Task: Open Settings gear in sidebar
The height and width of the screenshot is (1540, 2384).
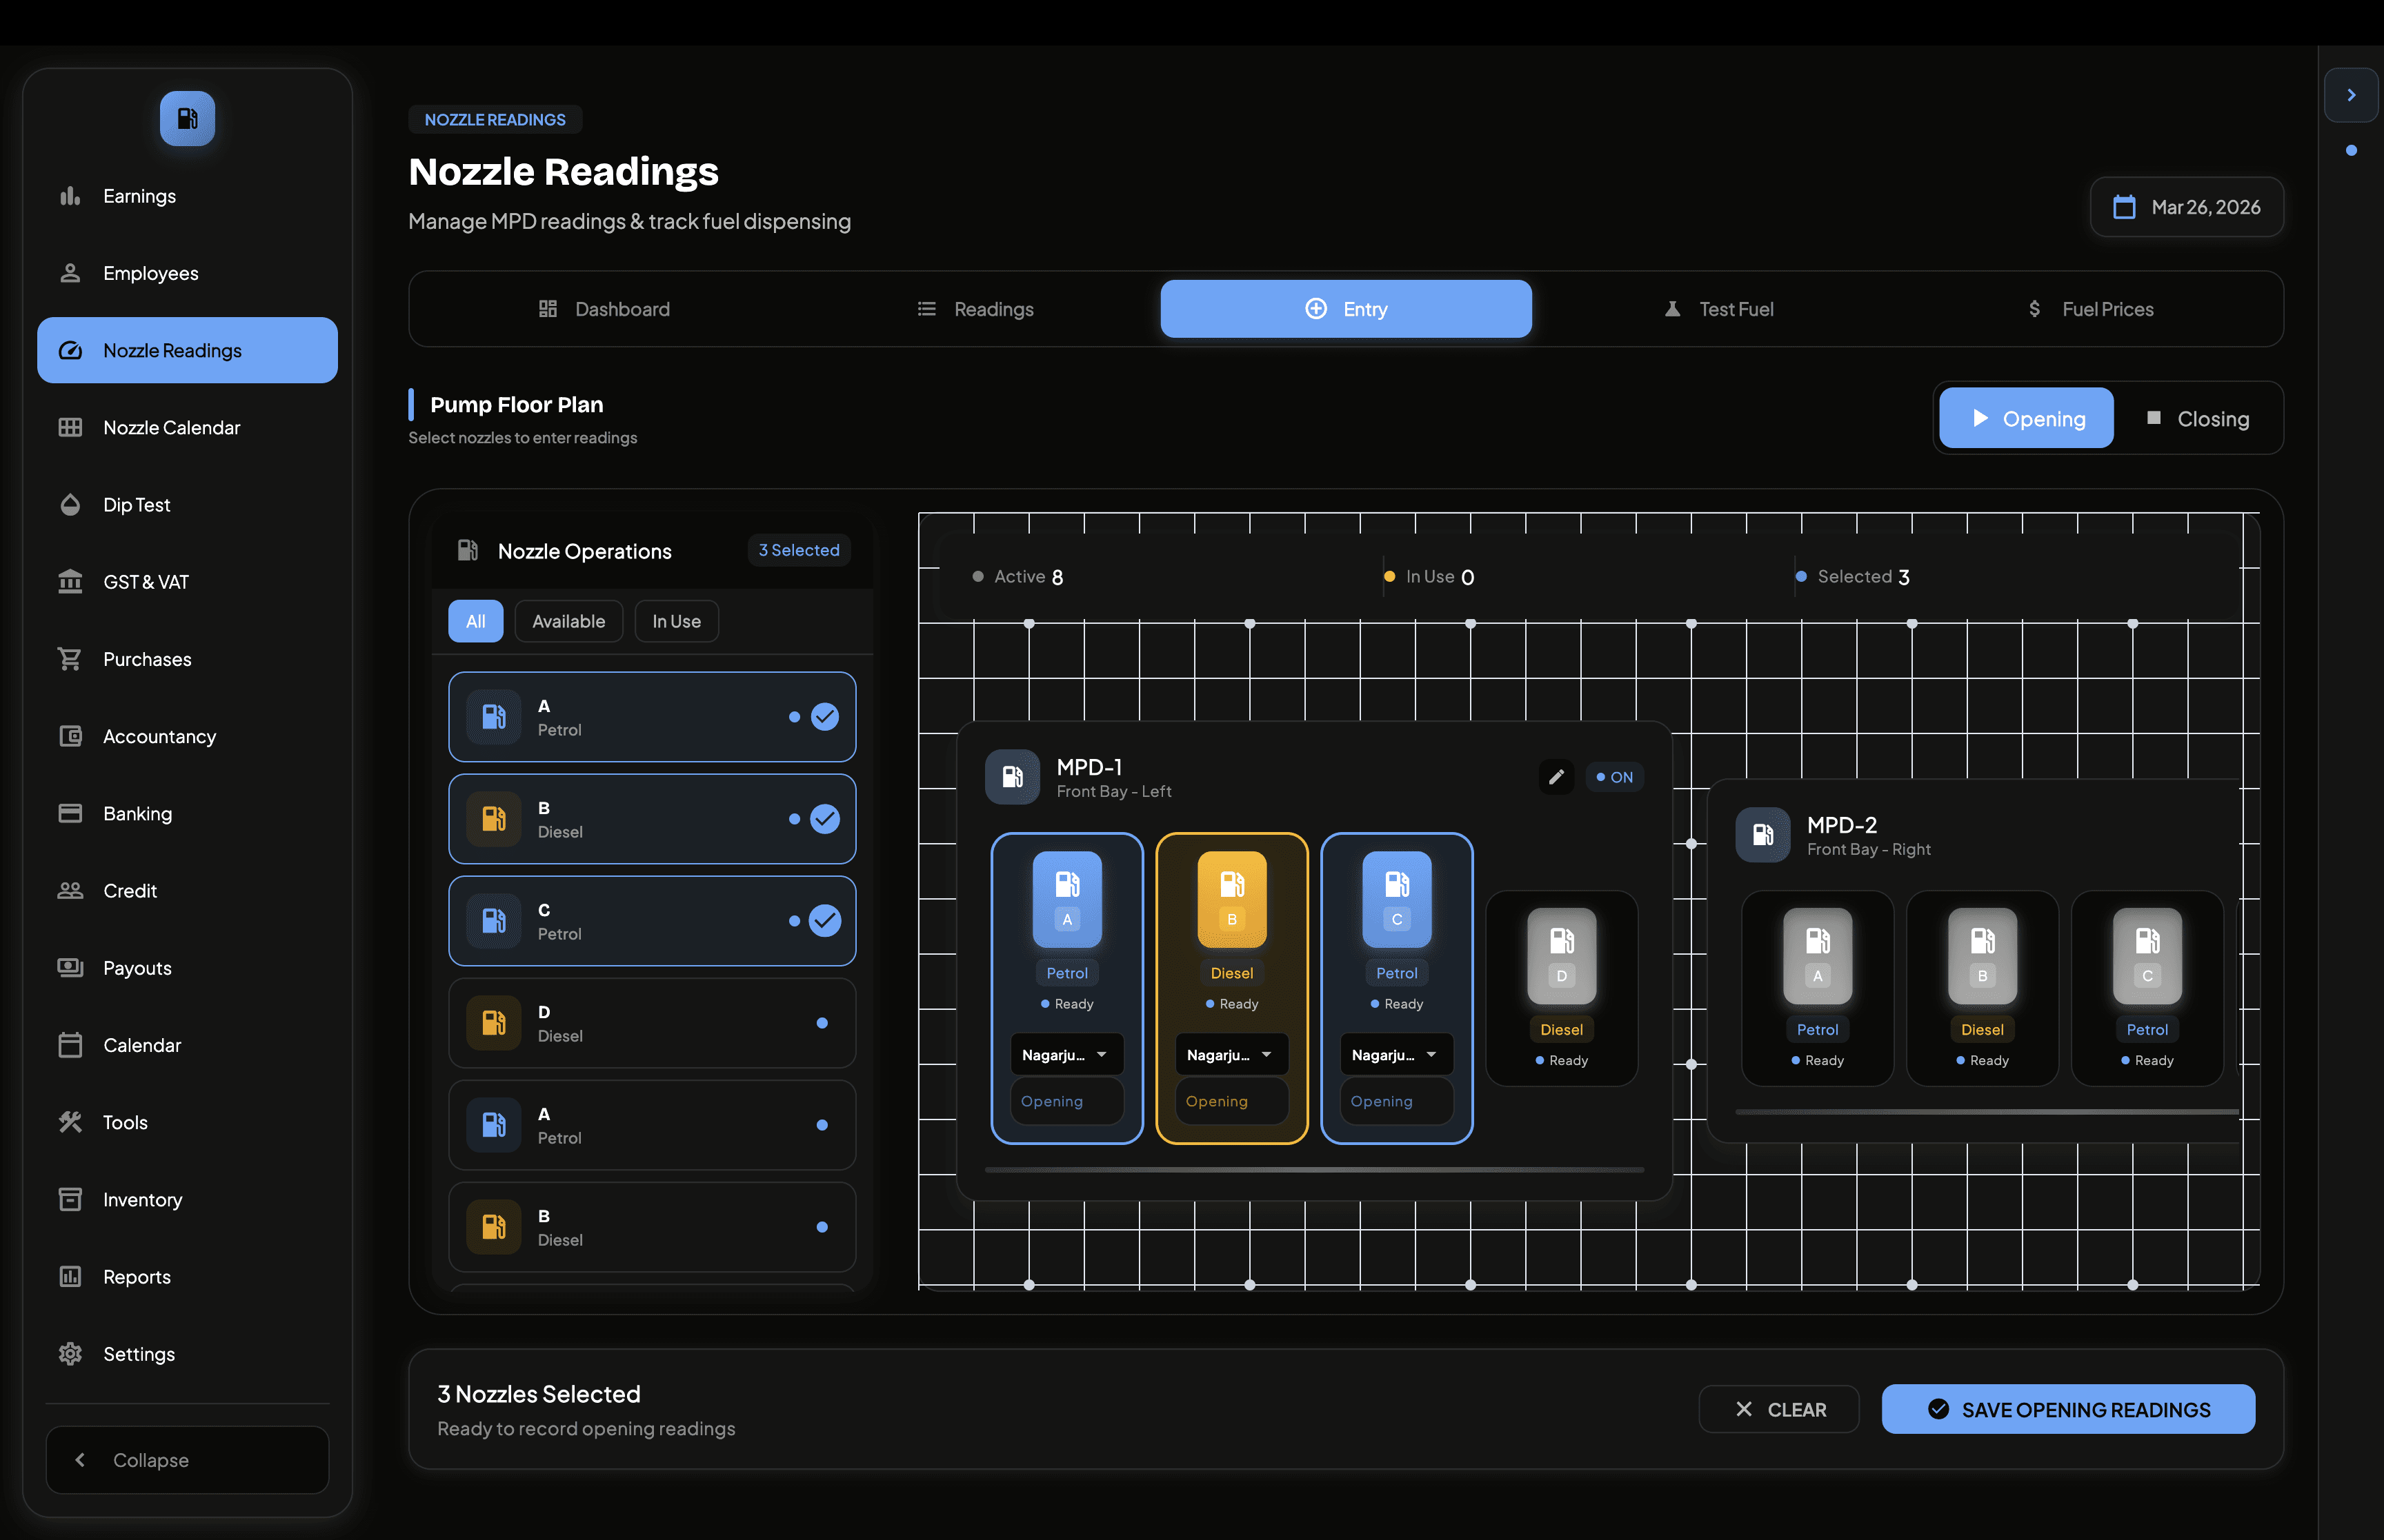Action: point(70,1353)
